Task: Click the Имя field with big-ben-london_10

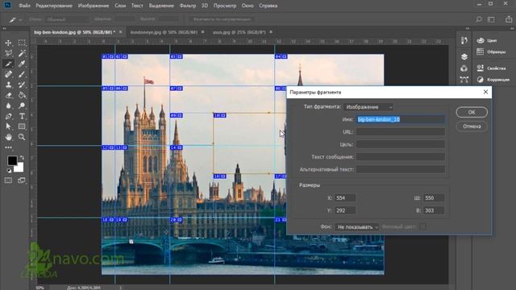Action: tap(401, 119)
